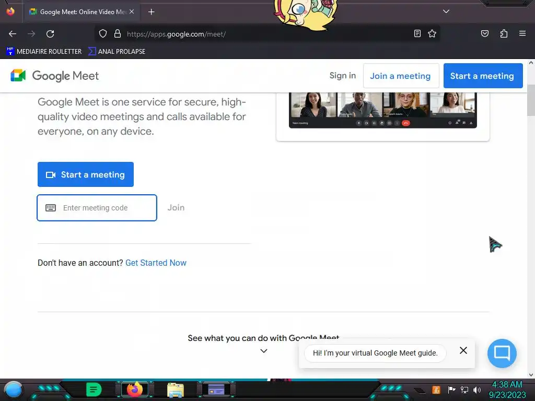Open the volume speaker tray icon
The image size is (535, 401).
click(x=477, y=390)
